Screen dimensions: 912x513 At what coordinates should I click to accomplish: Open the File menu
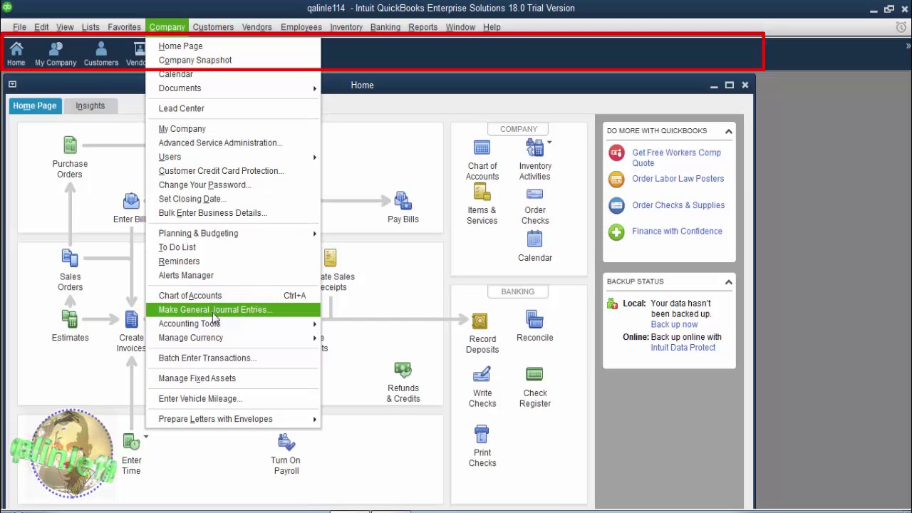click(19, 27)
